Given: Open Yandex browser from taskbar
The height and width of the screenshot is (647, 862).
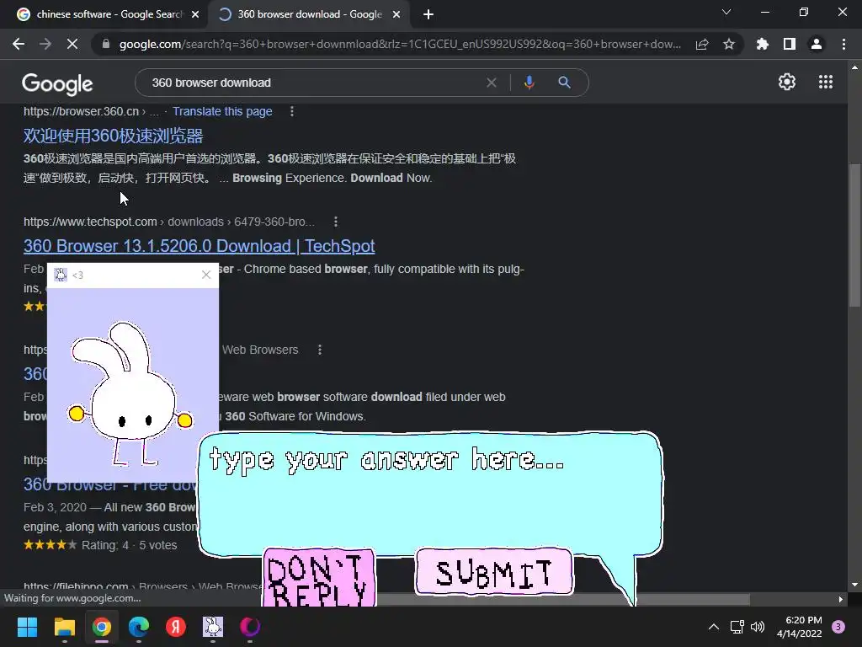Looking at the screenshot, I should (x=176, y=627).
